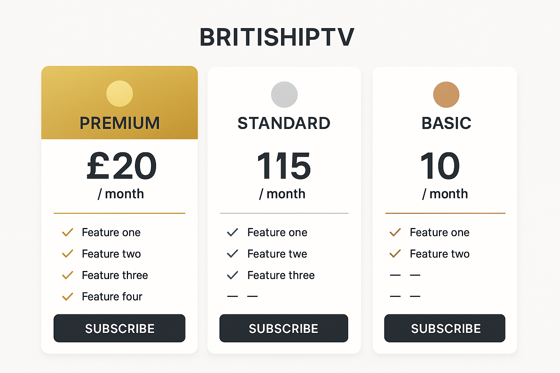Click the Basic Feature two checkmark
The height and width of the screenshot is (373, 560).
tap(395, 254)
